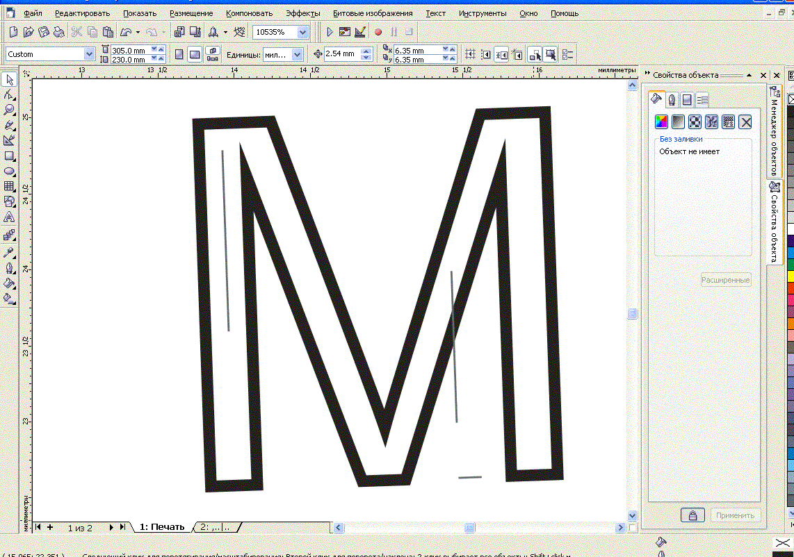Paste from clipboard using toolbar icon
This screenshot has height=557, width=794.
click(x=108, y=32)
